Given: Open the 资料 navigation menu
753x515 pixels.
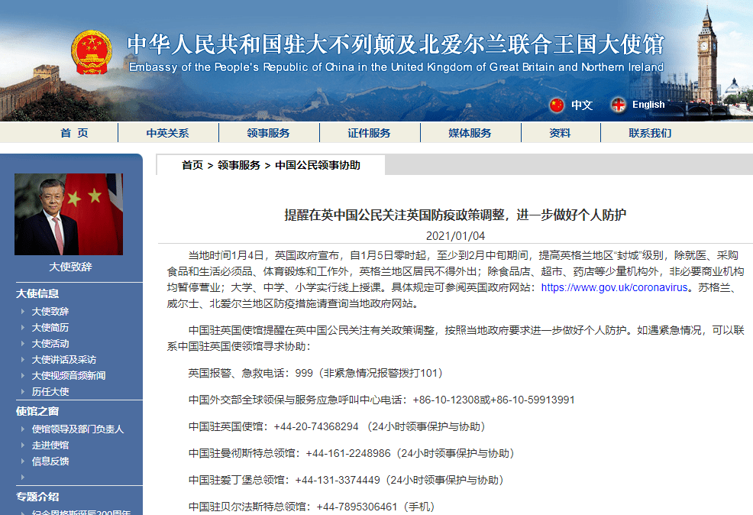Looking at the screenshot, I should click(x=560, y=133).
